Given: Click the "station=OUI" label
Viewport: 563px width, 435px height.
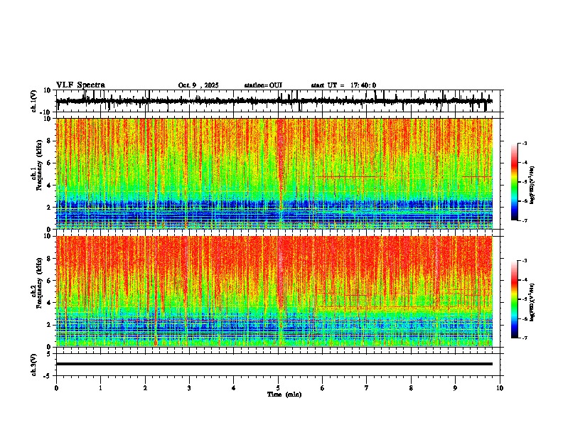Looking at the screenshot, I should [x=263, y=85].
